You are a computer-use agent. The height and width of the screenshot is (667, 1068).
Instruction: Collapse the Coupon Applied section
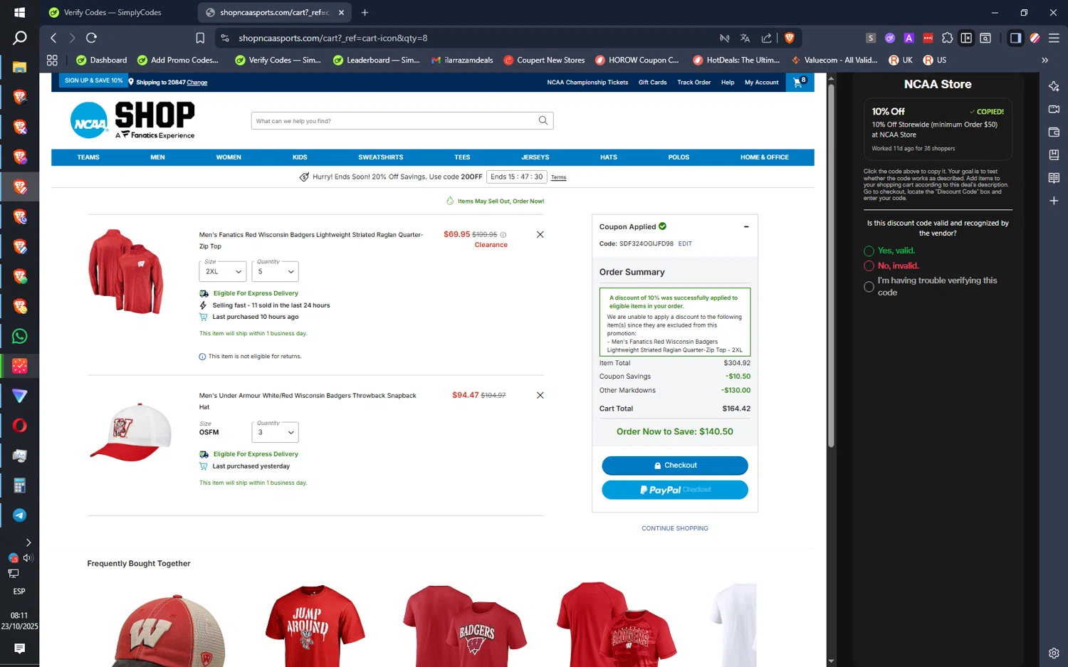(x=746, y=227)
